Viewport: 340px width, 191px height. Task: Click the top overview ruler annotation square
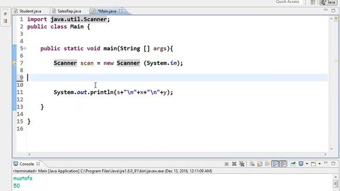coord(336,19)
